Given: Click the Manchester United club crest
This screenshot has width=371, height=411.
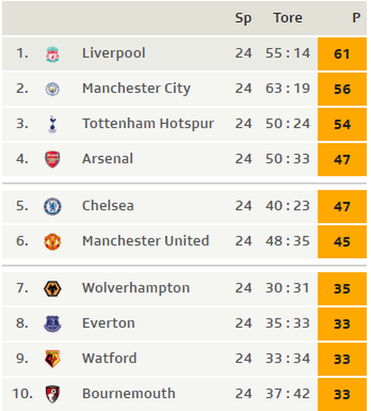Looking at the screenshot, I should 52,242.
